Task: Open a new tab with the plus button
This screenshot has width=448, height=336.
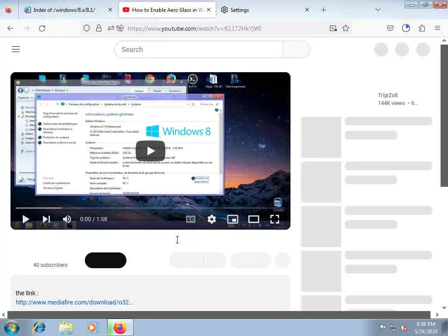Action: [x=323, y=10]
